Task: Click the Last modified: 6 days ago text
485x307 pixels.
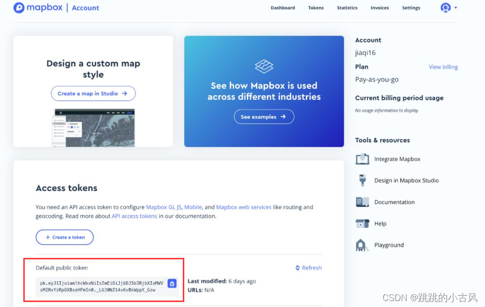Action: (222, 281)
